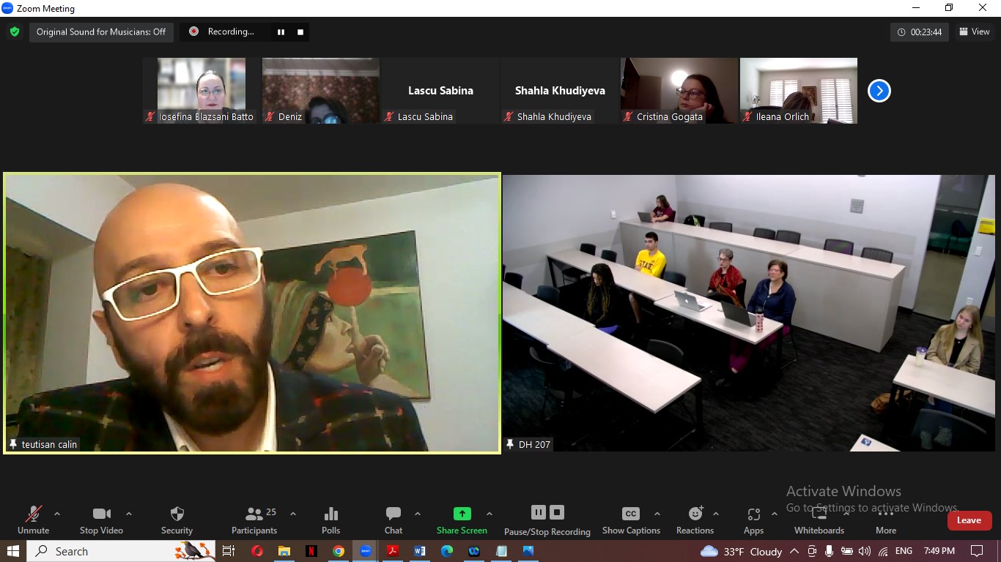Open Windows Start menu
Viewport: 1001px width, 562px height.
pyautogui.click(x=13, y=551)
